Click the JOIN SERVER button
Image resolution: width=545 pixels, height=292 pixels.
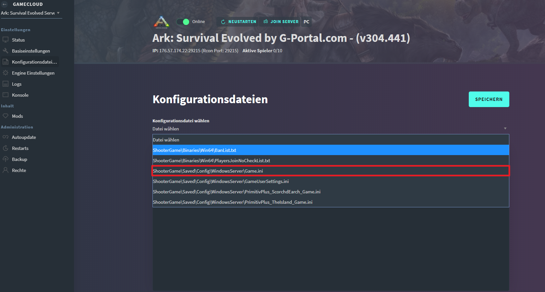(x=281, y=22)
